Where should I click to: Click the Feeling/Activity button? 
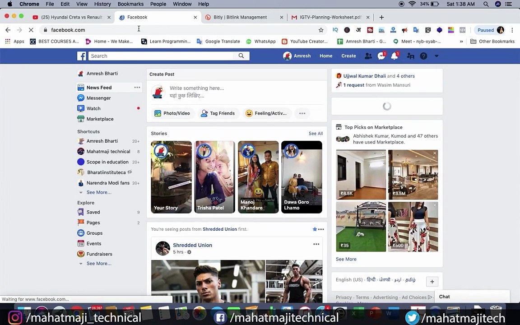point(267,113)
